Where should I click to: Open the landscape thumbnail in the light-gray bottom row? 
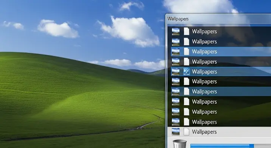[176, 132]
